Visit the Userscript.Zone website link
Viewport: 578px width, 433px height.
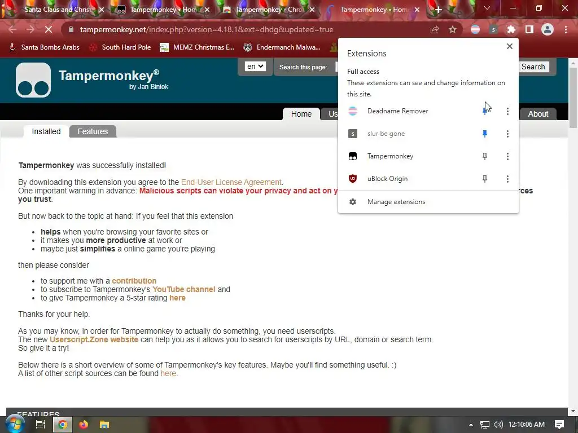[x=94, y=339]
